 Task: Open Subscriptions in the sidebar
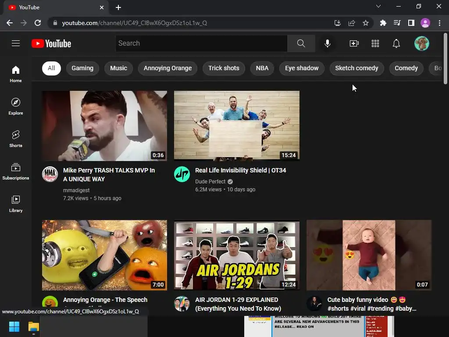[16, 172]
